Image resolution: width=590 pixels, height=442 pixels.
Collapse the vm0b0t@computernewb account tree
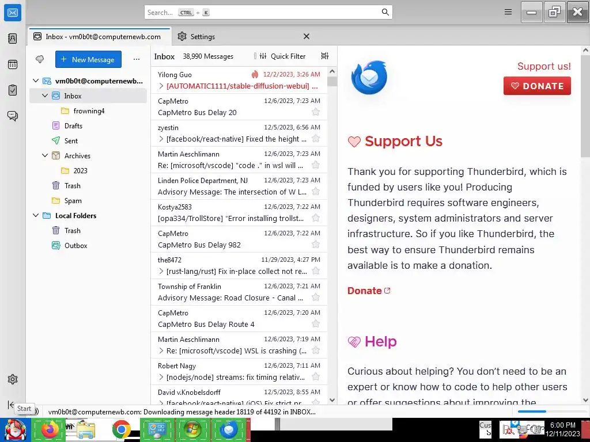(36, 81)
